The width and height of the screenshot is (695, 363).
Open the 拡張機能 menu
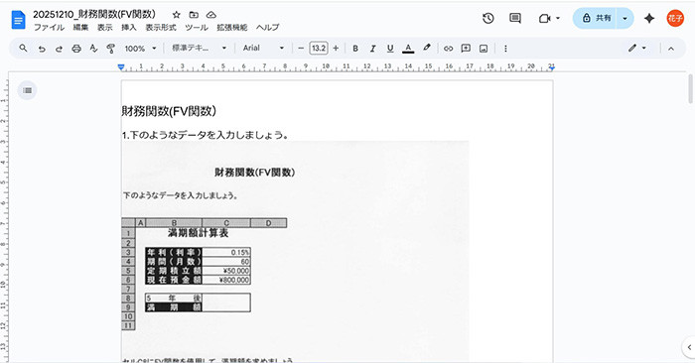coord(231,28)
